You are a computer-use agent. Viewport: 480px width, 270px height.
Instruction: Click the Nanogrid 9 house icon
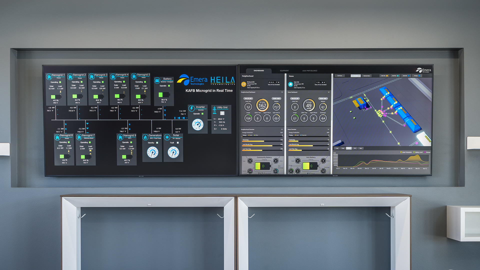tap(120, 137)
